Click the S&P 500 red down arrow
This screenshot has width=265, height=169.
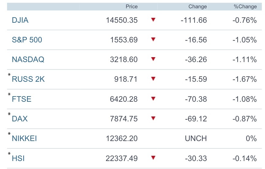[153, 39]
